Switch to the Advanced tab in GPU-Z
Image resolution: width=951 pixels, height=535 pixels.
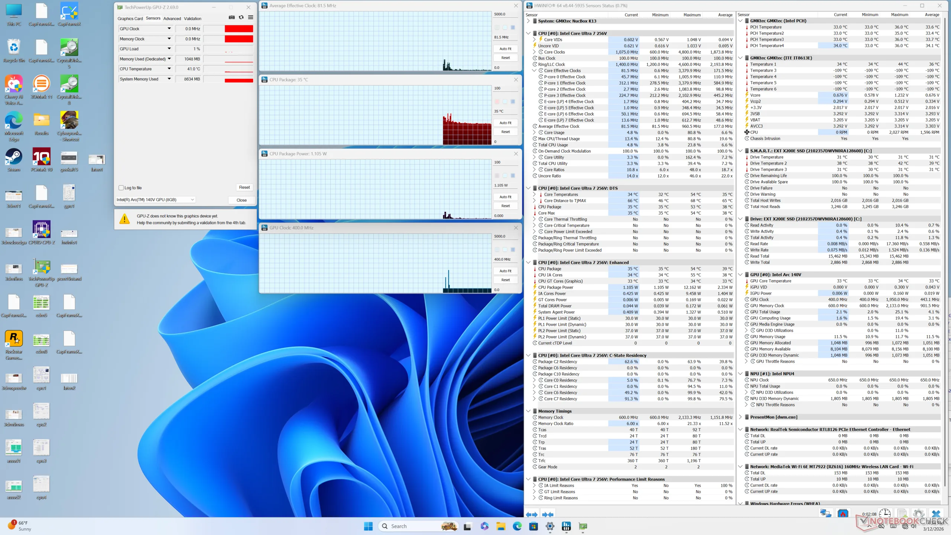[x=172, y=19]
